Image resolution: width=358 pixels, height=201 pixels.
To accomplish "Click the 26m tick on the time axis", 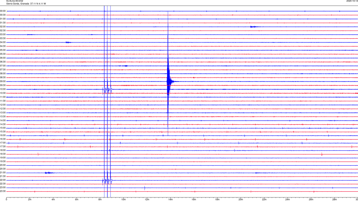I will click(x=311, y=200).
